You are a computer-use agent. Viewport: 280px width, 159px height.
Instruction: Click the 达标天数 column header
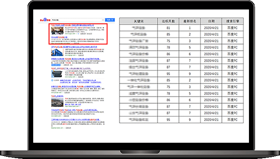168,21
